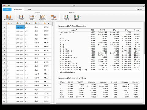Click the 'rt' column header scale icon
This screenshot has height=110, width=147.
pos(45,24)
